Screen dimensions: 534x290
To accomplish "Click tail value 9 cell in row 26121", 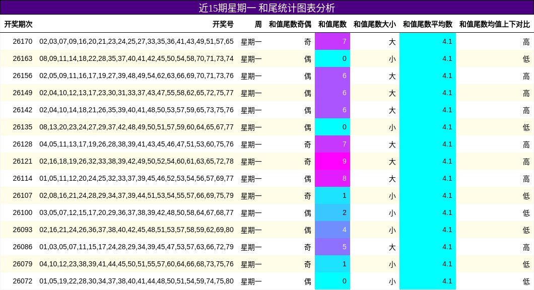I will click(332, 161).
